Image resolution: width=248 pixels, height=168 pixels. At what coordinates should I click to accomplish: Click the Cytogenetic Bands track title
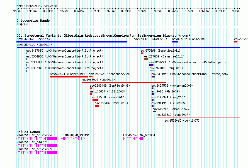(x=33, y=21)
